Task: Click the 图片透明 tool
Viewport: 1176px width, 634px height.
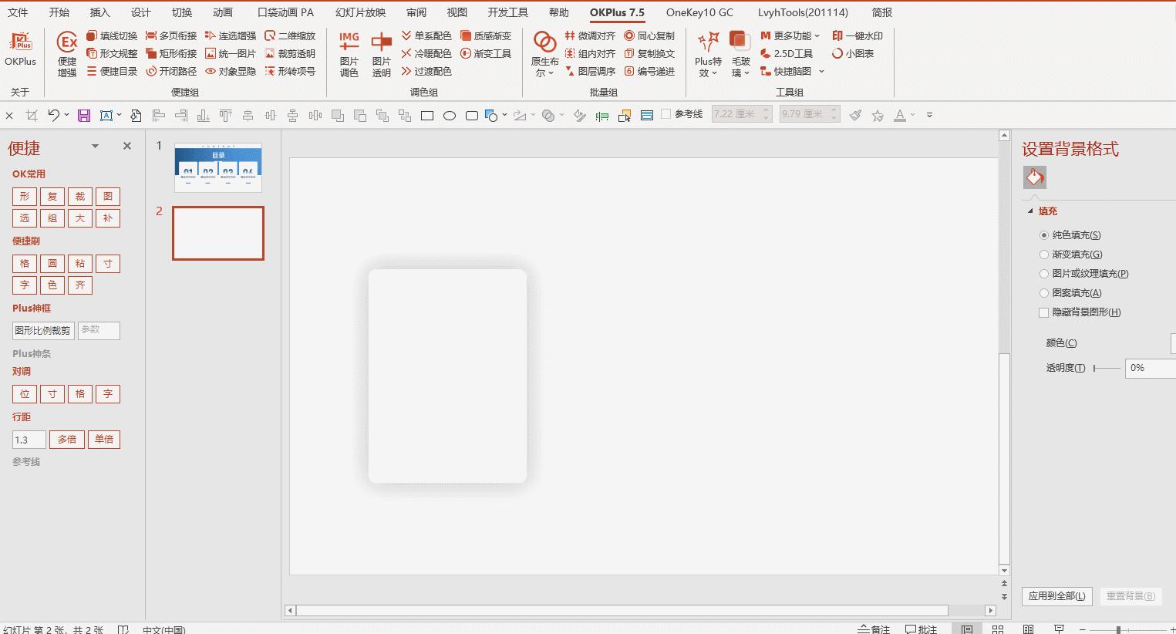Action: coord(382,54)
